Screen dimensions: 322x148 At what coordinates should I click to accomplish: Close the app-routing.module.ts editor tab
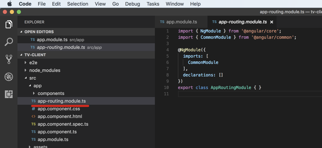pyautogui.click(x=271, y=22)
